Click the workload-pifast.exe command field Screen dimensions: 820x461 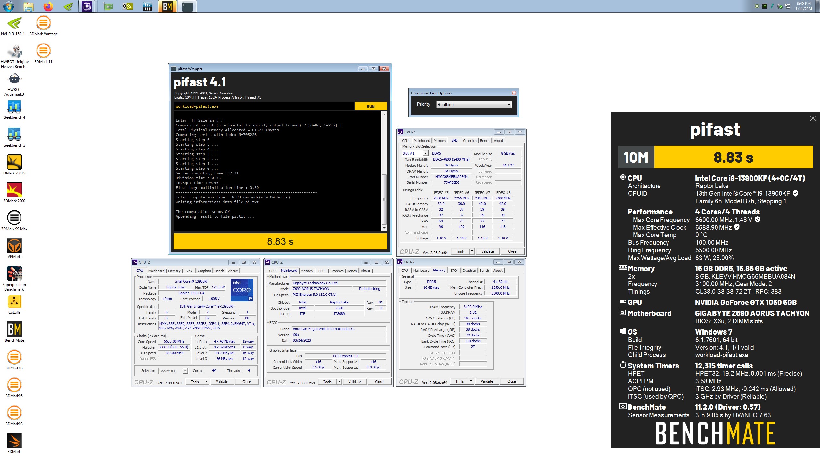[264, 106]
